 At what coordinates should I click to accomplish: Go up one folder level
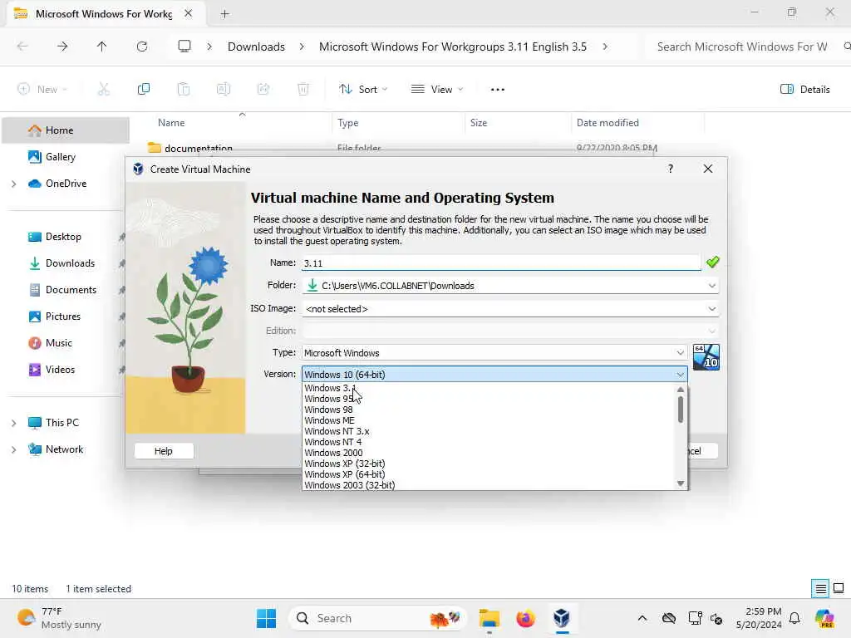click(x=101, y=47)
